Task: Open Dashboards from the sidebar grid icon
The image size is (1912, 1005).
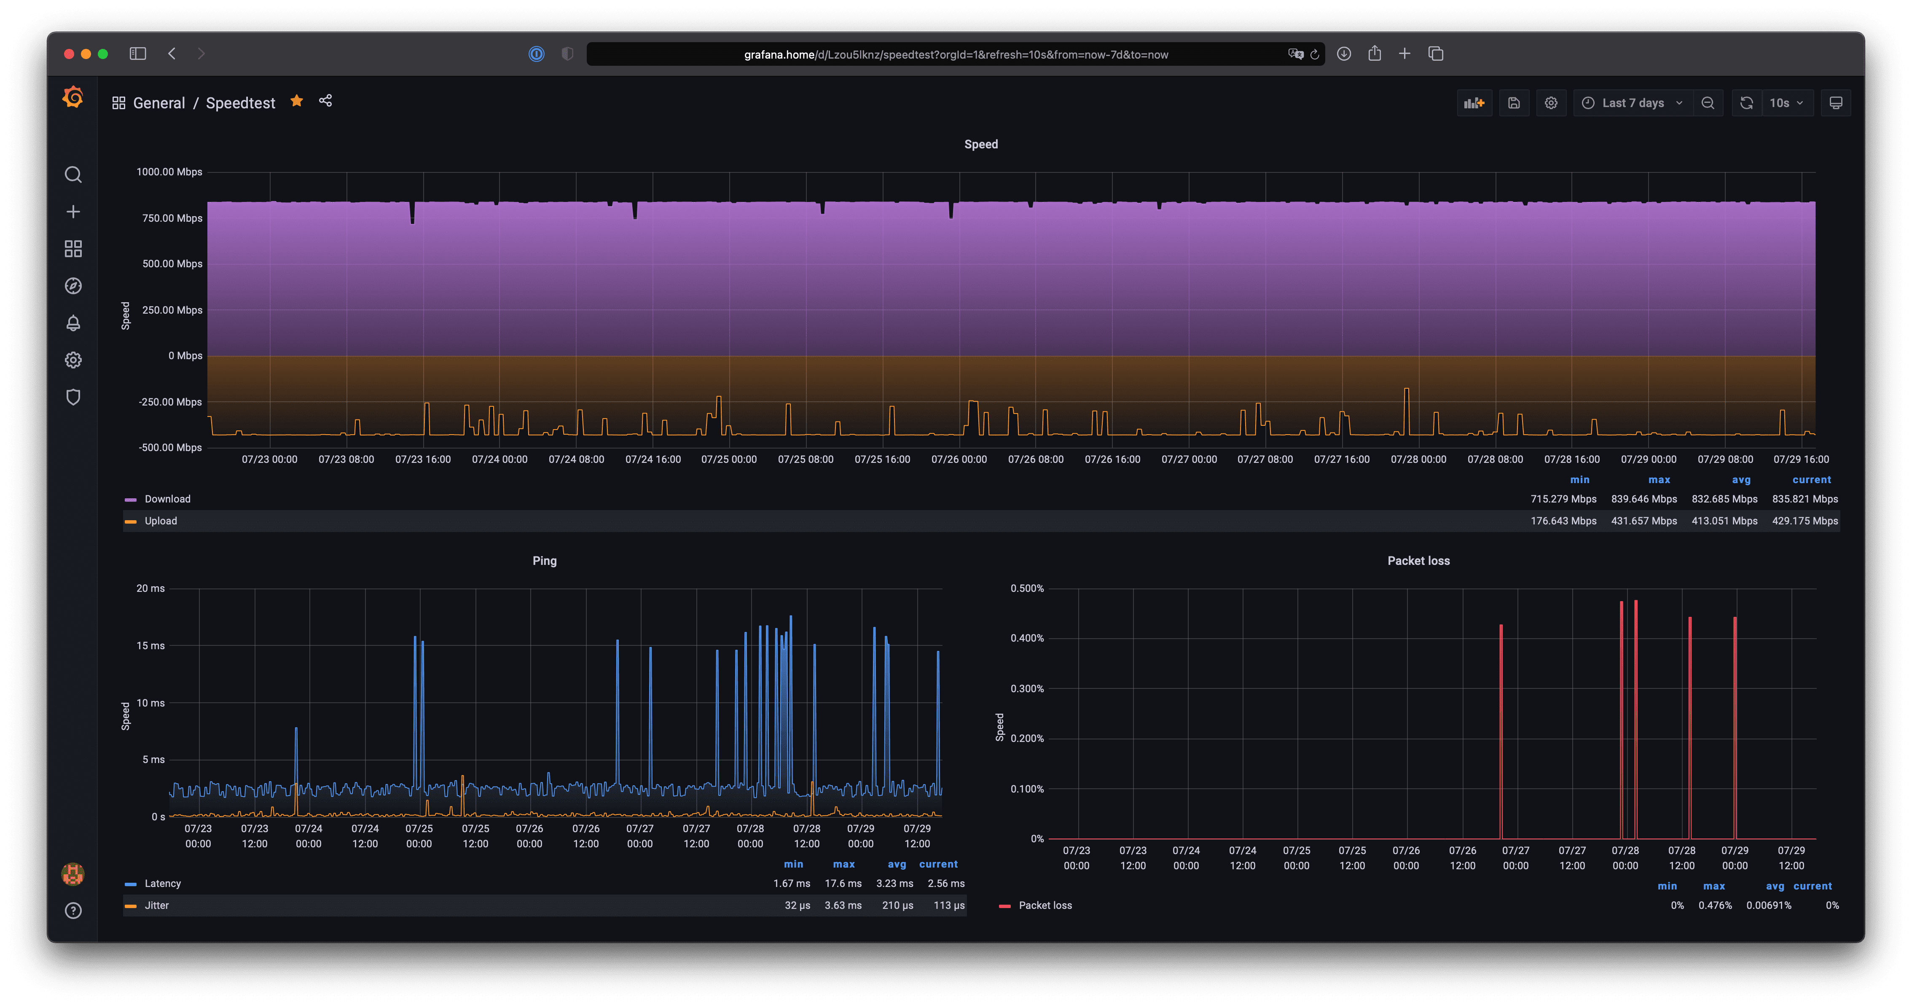Action: [x=73, y=249]
